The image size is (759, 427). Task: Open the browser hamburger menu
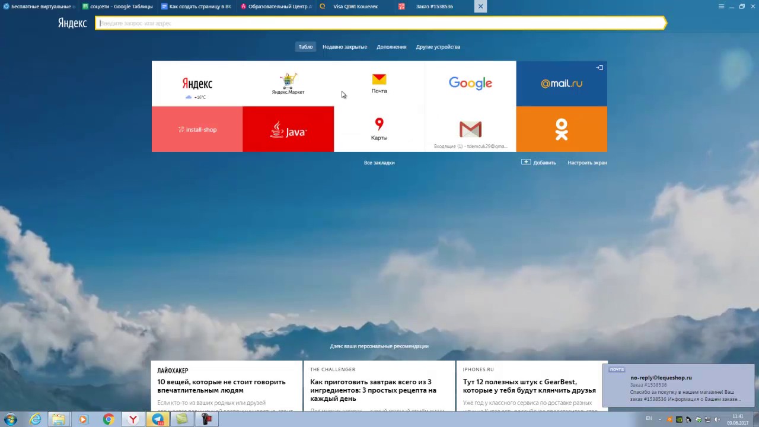(721, 7)
